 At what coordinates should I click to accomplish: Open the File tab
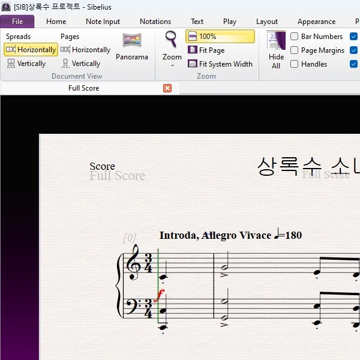coord(17,22)
